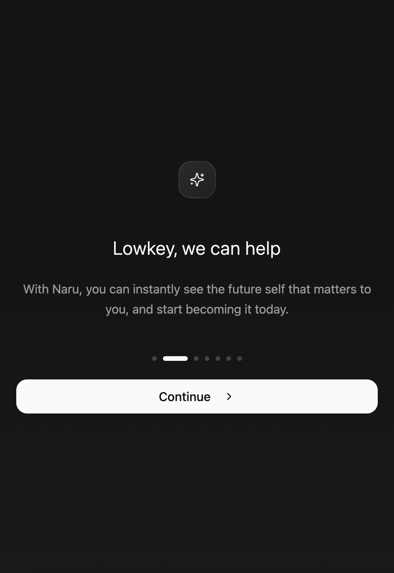
Task: Click the word 'help' in the heading
Action: tap(263, 249)
